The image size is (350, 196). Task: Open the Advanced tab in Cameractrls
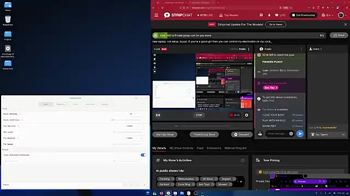point(90,104)
